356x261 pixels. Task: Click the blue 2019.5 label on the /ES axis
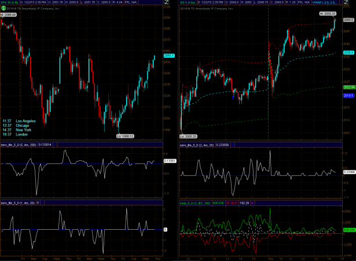click(x=348, y=95)
